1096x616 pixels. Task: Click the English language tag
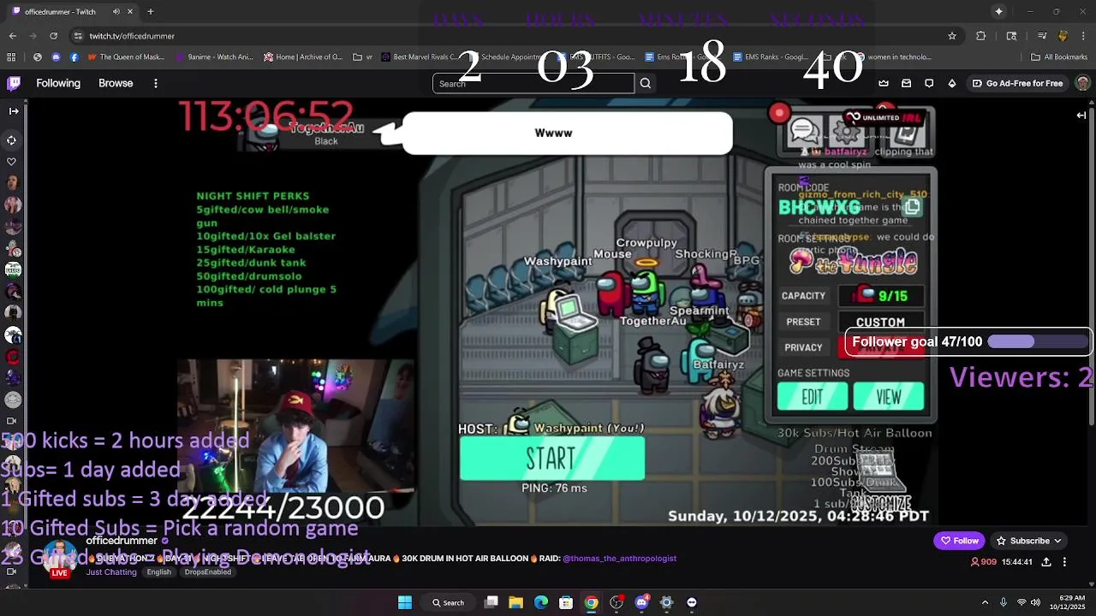(158, 572)
